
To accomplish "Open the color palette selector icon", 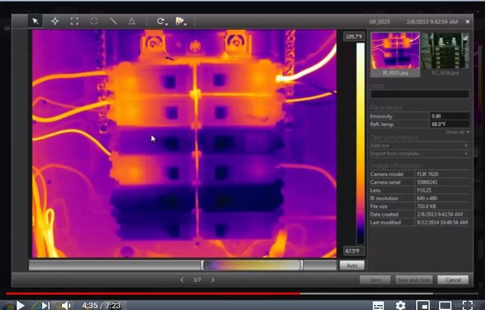I will (x=179, y=21).
